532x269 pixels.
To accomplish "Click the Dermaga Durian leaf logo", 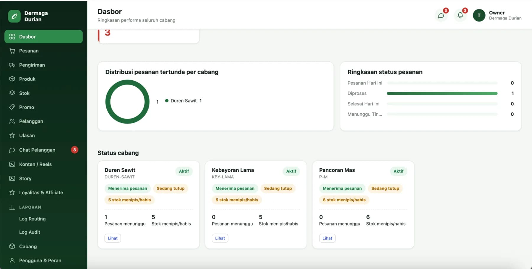I will coord(14,16).
